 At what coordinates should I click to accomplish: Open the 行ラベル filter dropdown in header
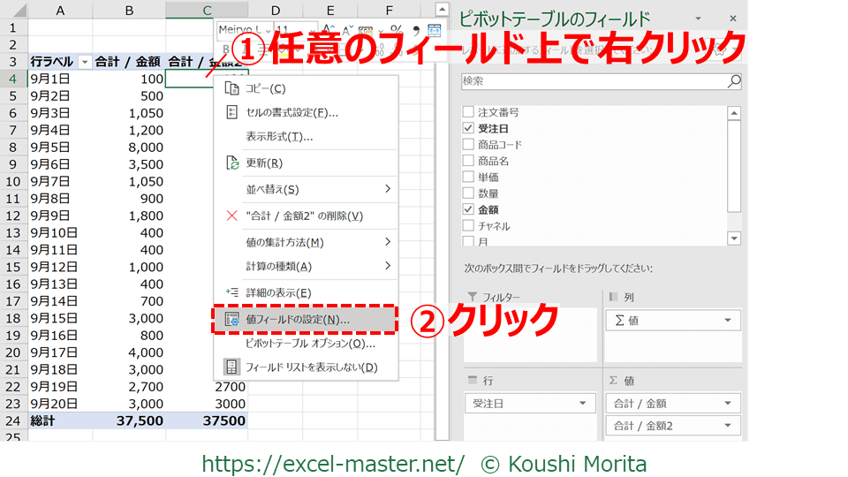tap(85, 62)
